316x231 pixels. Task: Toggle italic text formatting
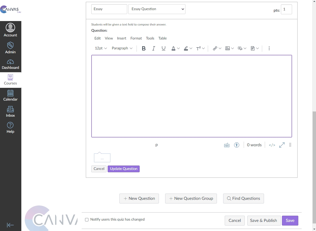[x=153, y=48]
